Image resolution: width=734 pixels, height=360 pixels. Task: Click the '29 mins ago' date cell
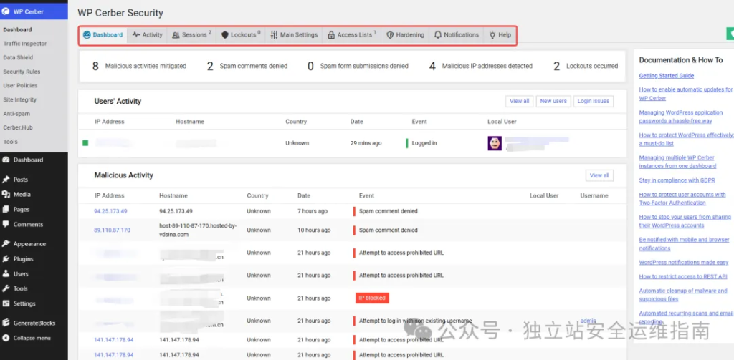366,143
